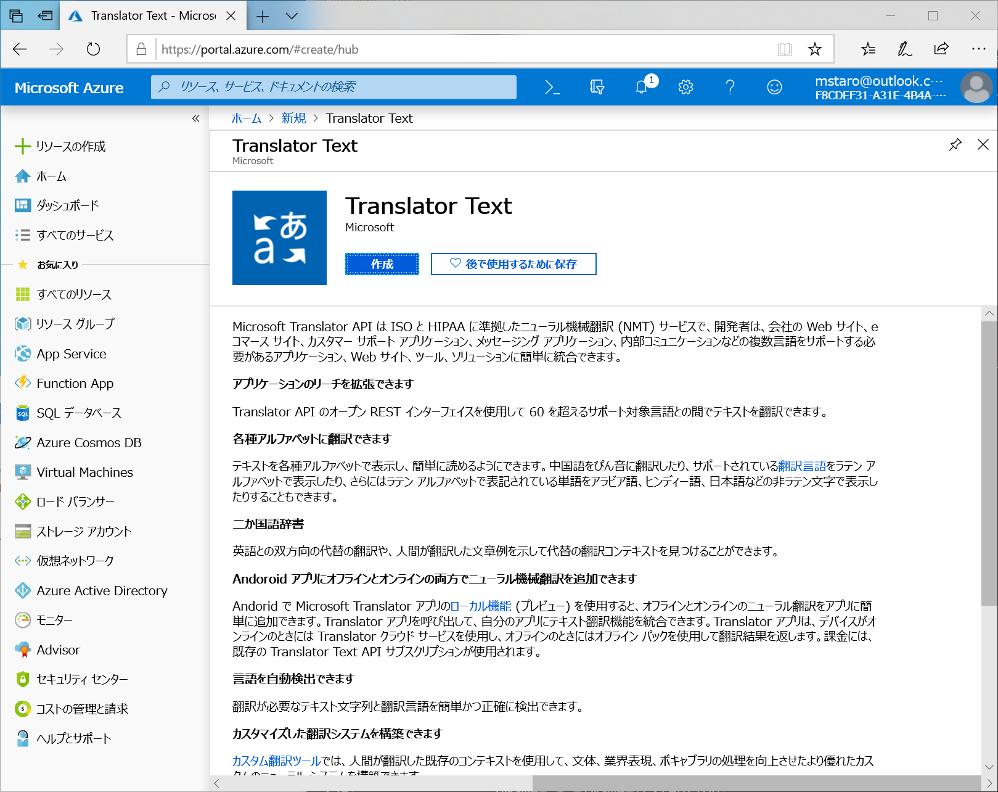Viewport: 998px width, 792px height.
Task: Click the ロード バランサー icon
Action: point(23,501)
